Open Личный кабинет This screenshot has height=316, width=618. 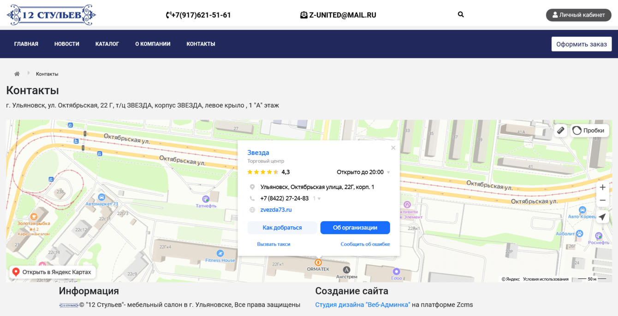pos(579,15)
